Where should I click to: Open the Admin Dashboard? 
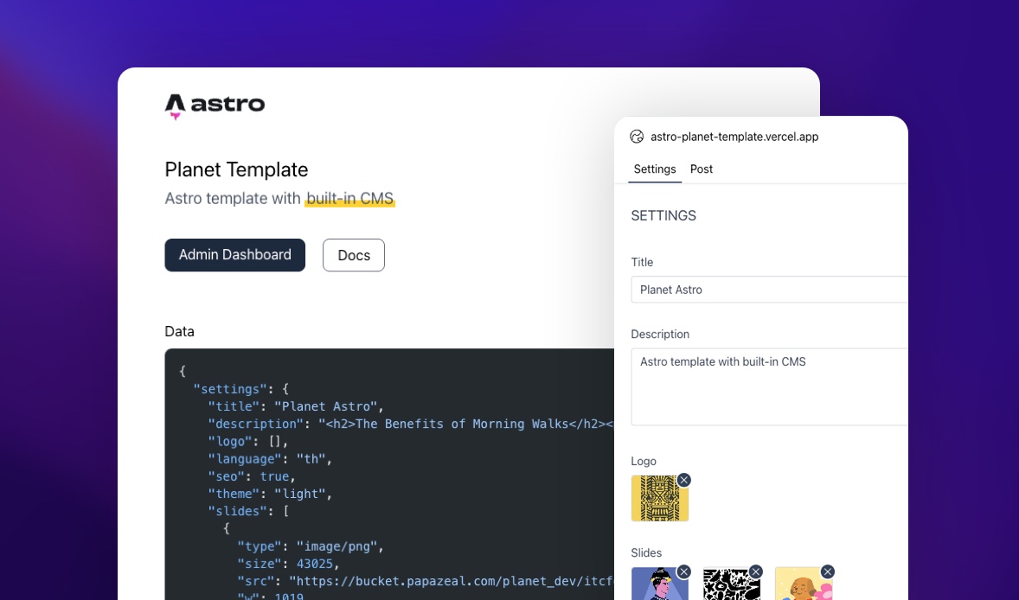coord(234,255)
